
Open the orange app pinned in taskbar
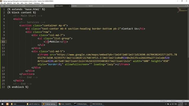[x=7, y=104]
